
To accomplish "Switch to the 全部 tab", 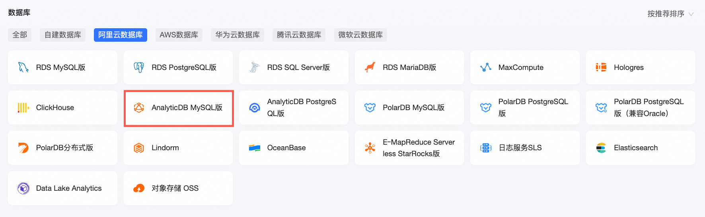I will click(x=20, y=35).
